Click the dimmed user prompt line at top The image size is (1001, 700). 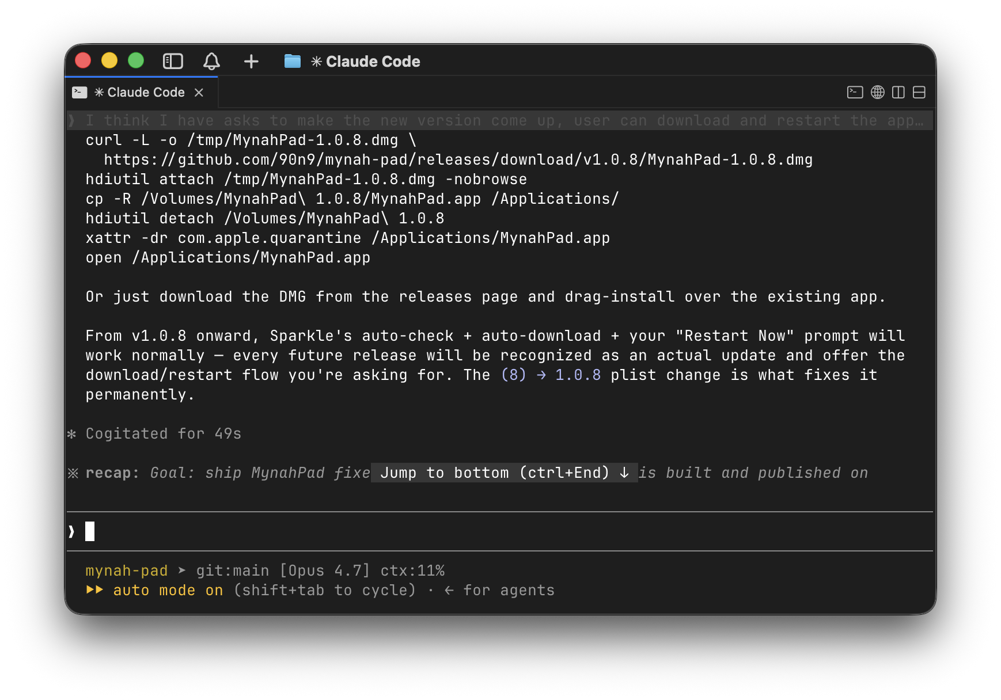click(x=500, y=120)
